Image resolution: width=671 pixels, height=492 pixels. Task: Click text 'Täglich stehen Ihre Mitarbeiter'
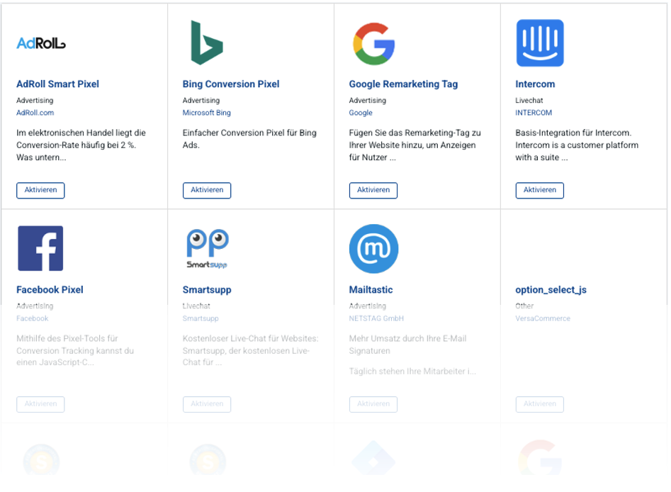click(412, 371)
